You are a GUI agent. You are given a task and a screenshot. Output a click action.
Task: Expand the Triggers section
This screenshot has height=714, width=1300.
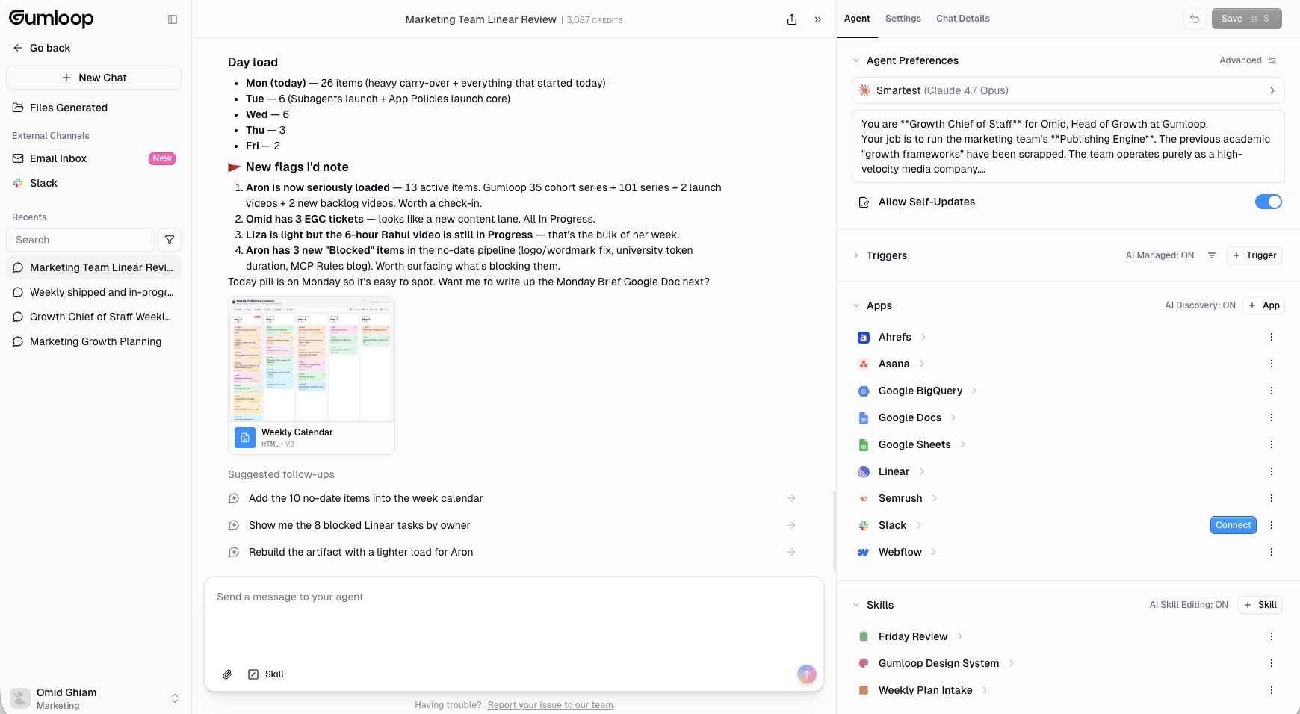tap(856, 255)
